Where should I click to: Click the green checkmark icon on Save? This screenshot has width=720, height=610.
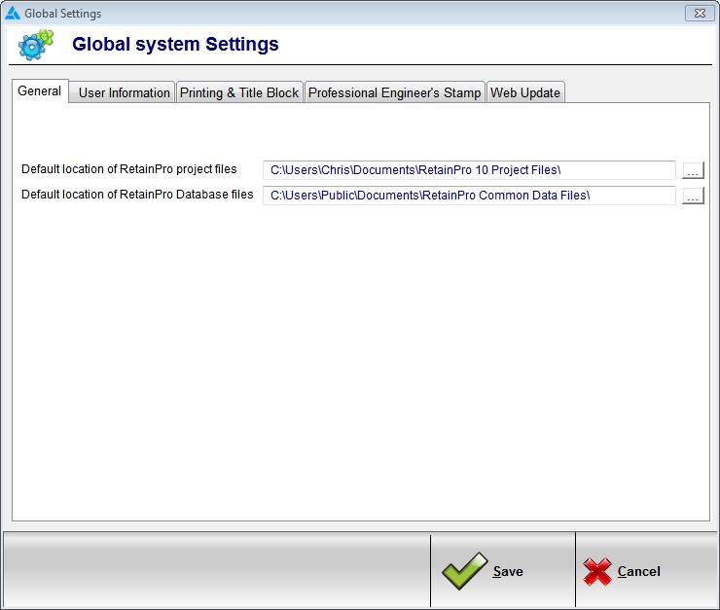click(x=464, y=571)
